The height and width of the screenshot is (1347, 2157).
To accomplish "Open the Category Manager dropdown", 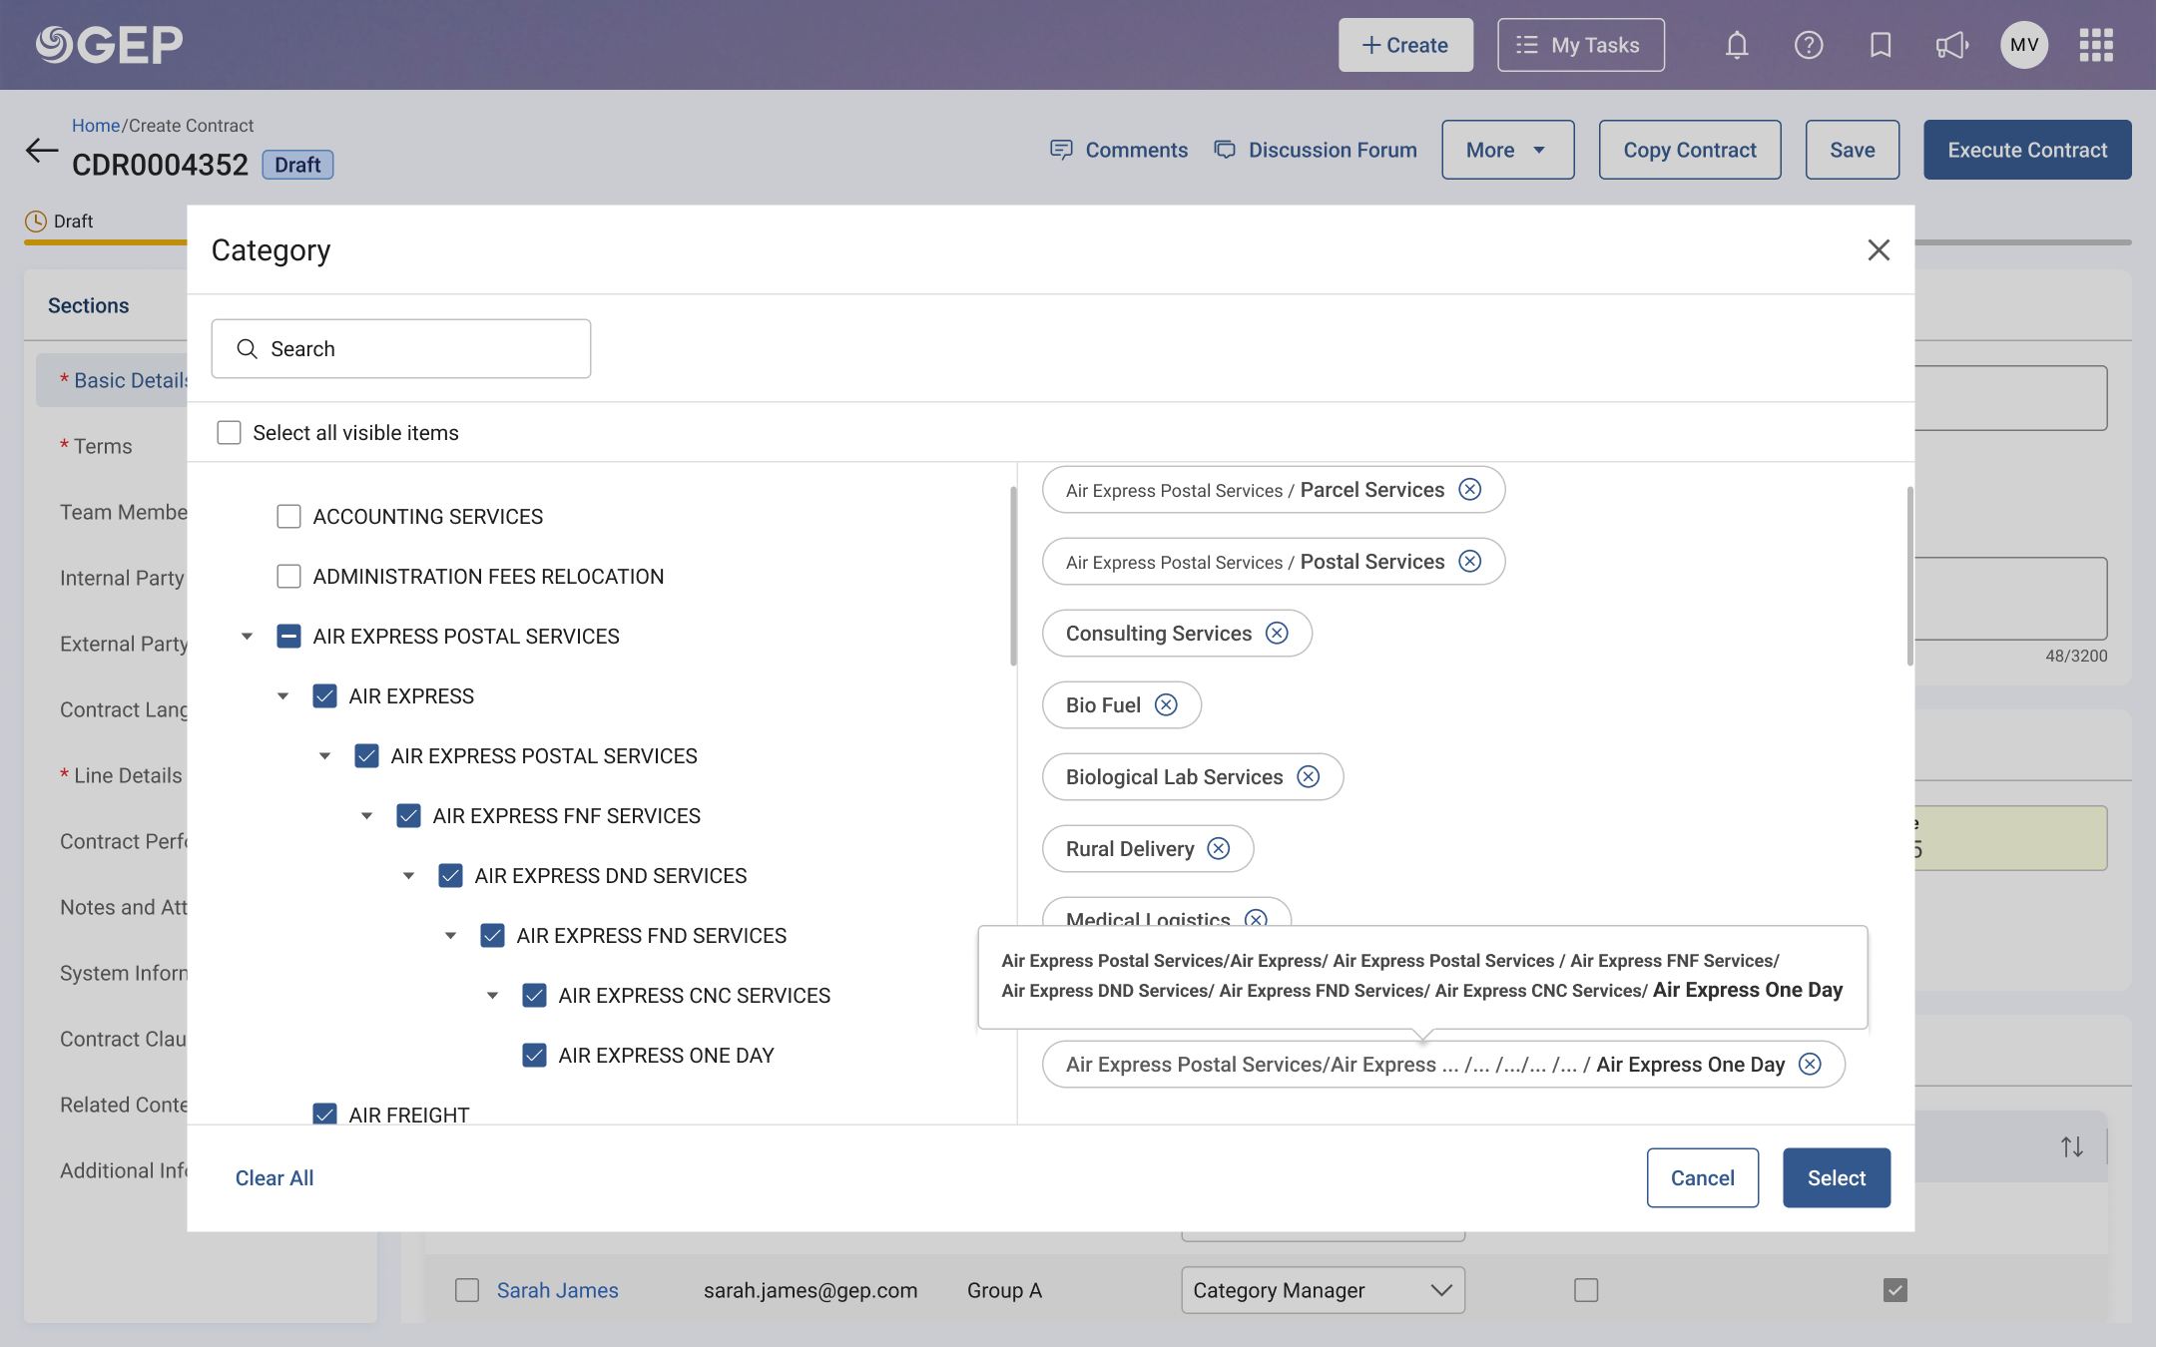I will tap(1323, 1290).
